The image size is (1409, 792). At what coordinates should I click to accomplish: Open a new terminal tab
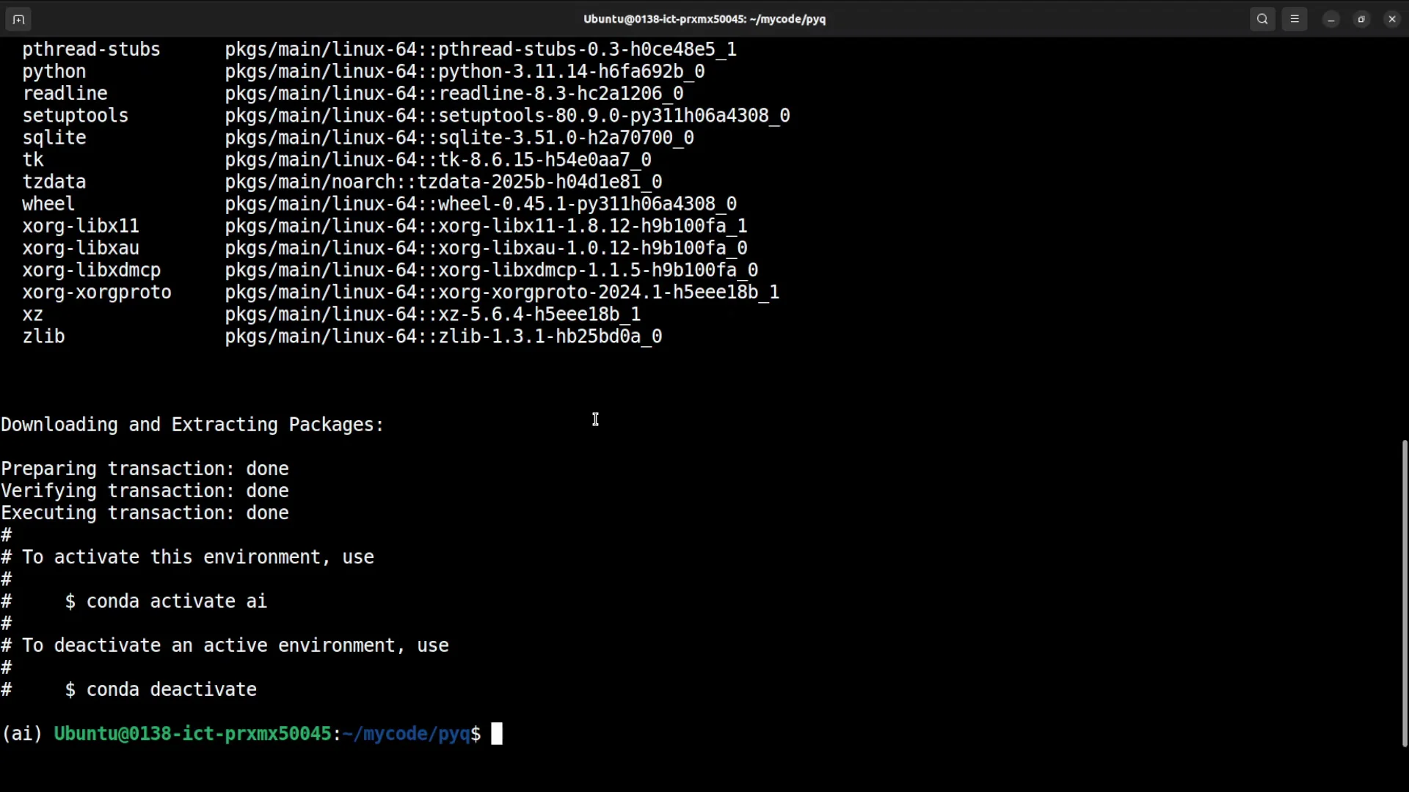18,19
